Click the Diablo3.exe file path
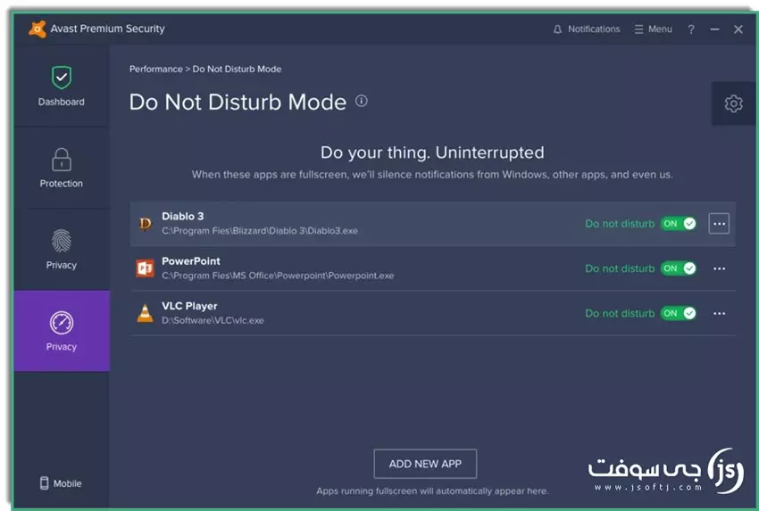Image resolution: width=759 pixels, height=511 pixels. click(x=260, y=231)
